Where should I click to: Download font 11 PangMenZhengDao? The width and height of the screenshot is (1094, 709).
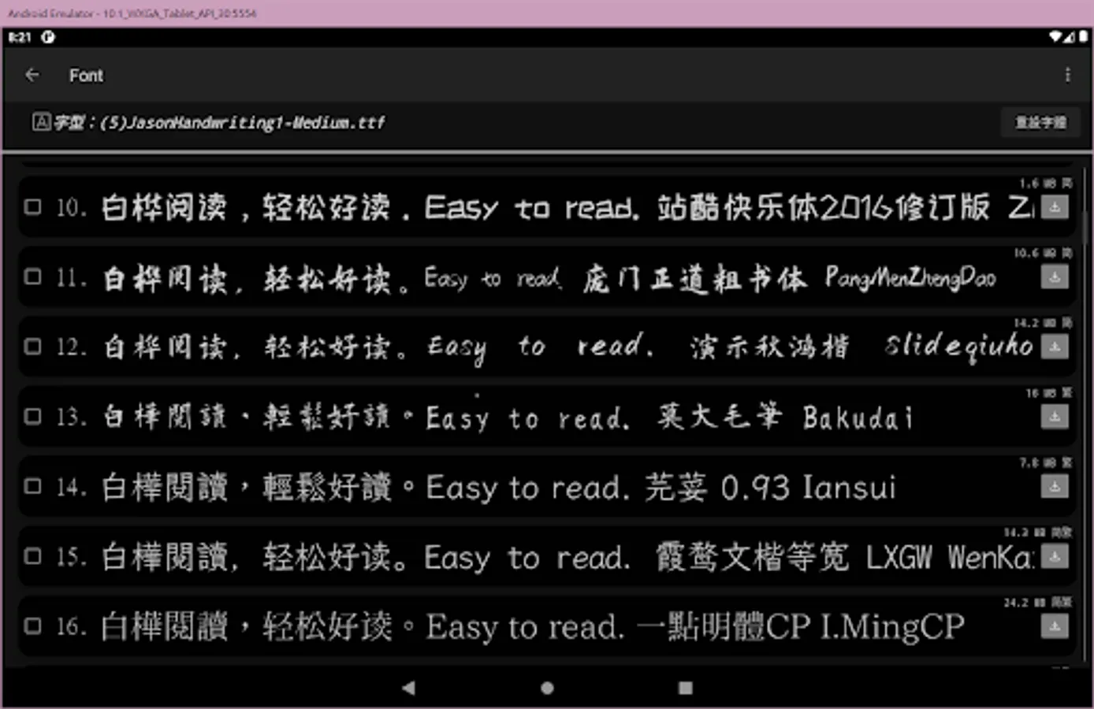1055,277
